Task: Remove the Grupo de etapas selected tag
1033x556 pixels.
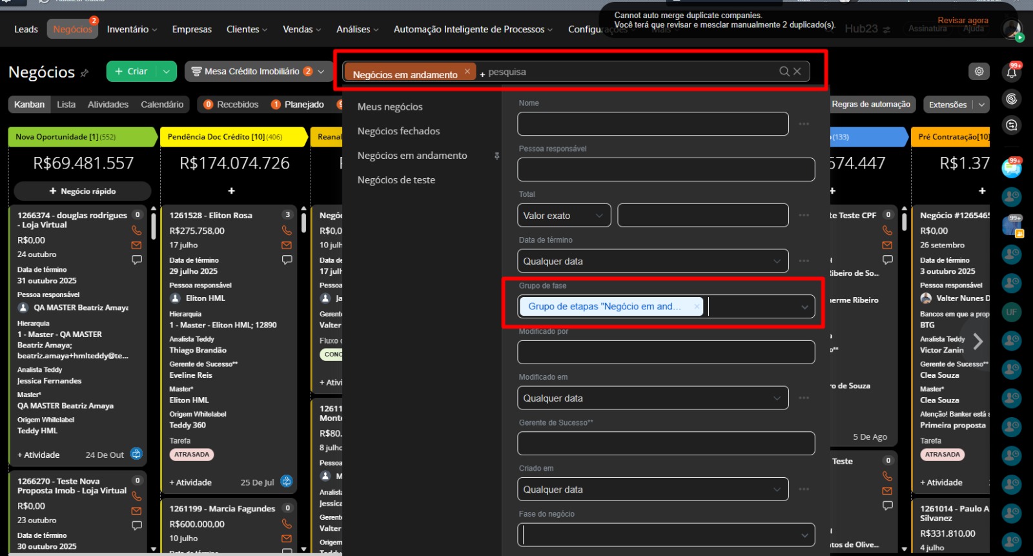Action: click(697, 307)
